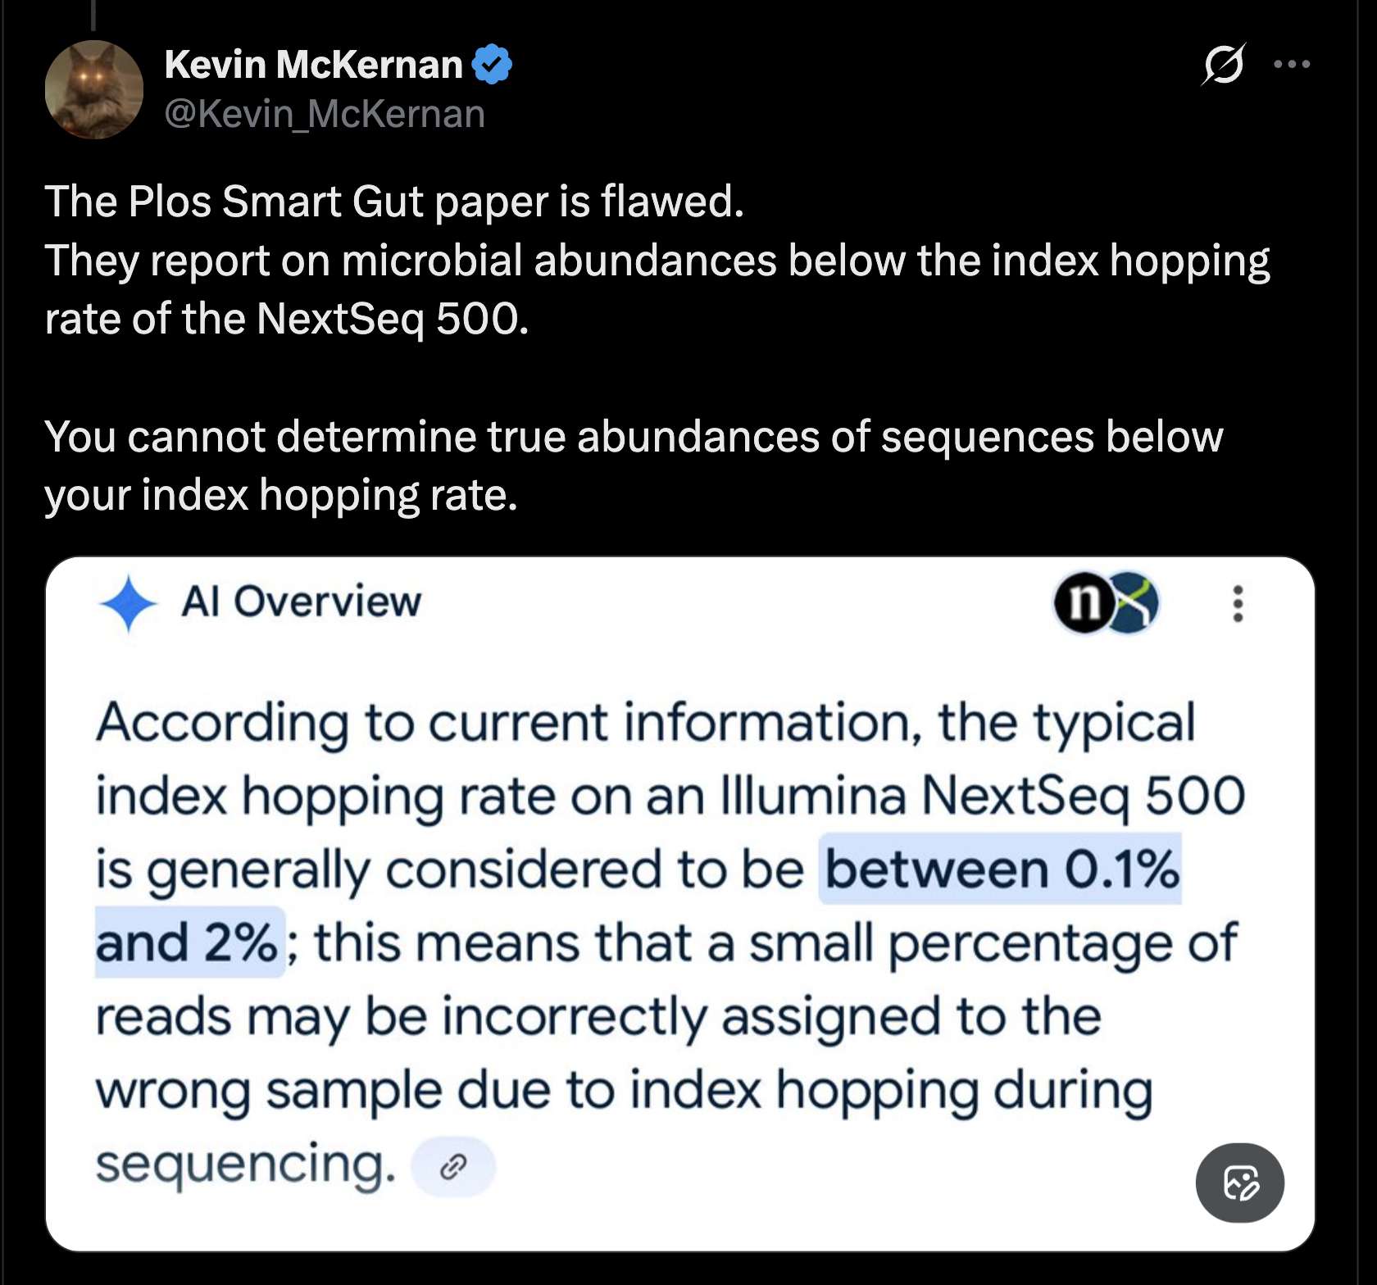Click the black "n" source icon
1377x1285 pixels.
point(1084,604)
